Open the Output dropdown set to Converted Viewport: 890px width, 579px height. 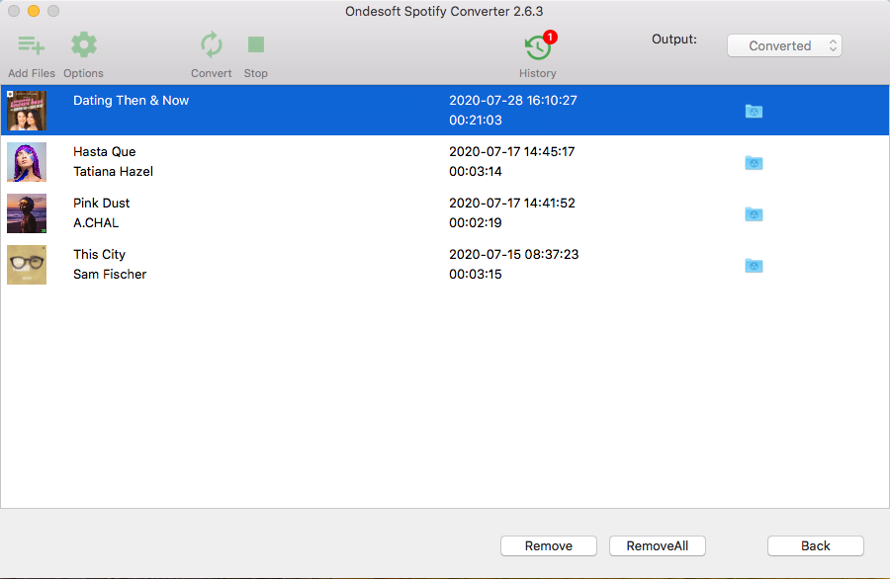pos(784,45)
